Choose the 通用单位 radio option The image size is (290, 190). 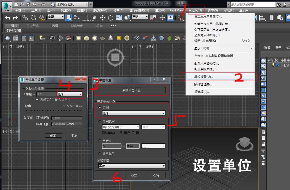click(x=100, y=154)
